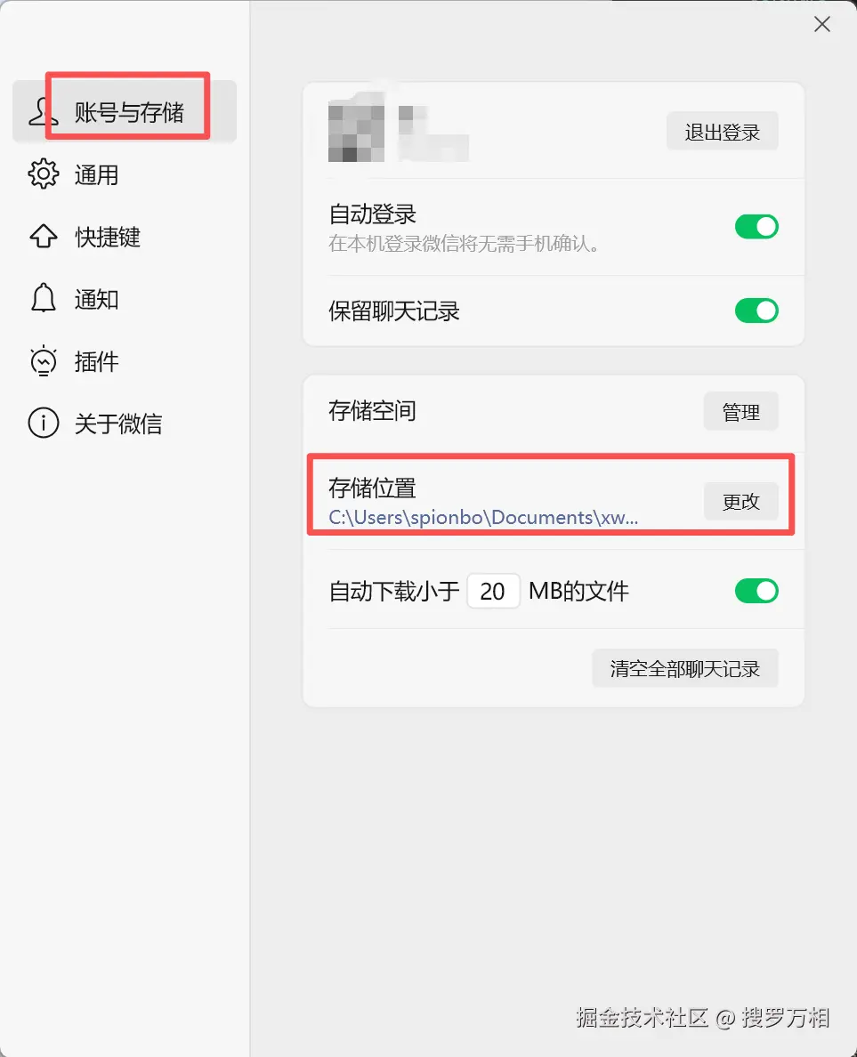Click 管理 next to 存储空间
Screen dimensions: 857x1057
pyautogui.click(x=741, y=411)
